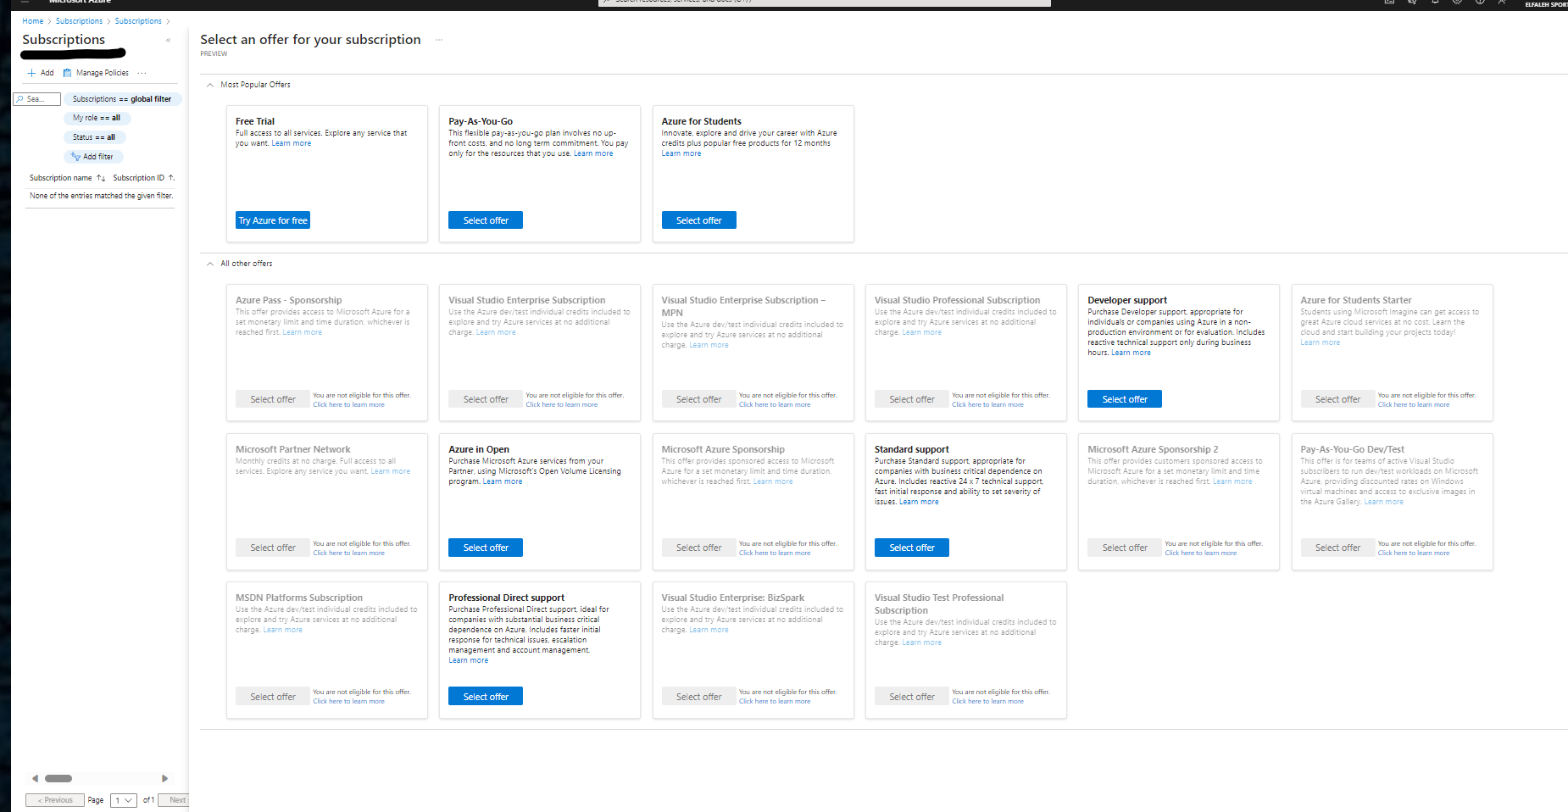Click the Subscription name column header
Viewport: 1568px width, 812px height.
[61, 178]
